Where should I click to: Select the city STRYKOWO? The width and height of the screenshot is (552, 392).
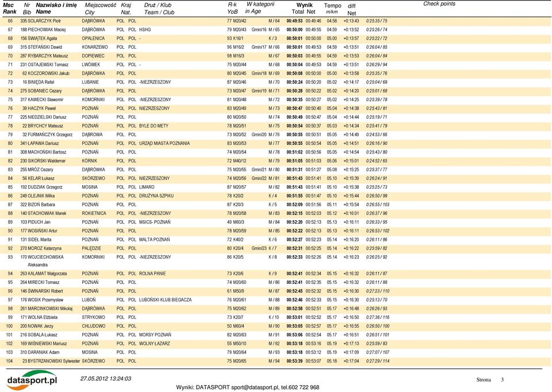pyautogui.click(x=93, y=317)
